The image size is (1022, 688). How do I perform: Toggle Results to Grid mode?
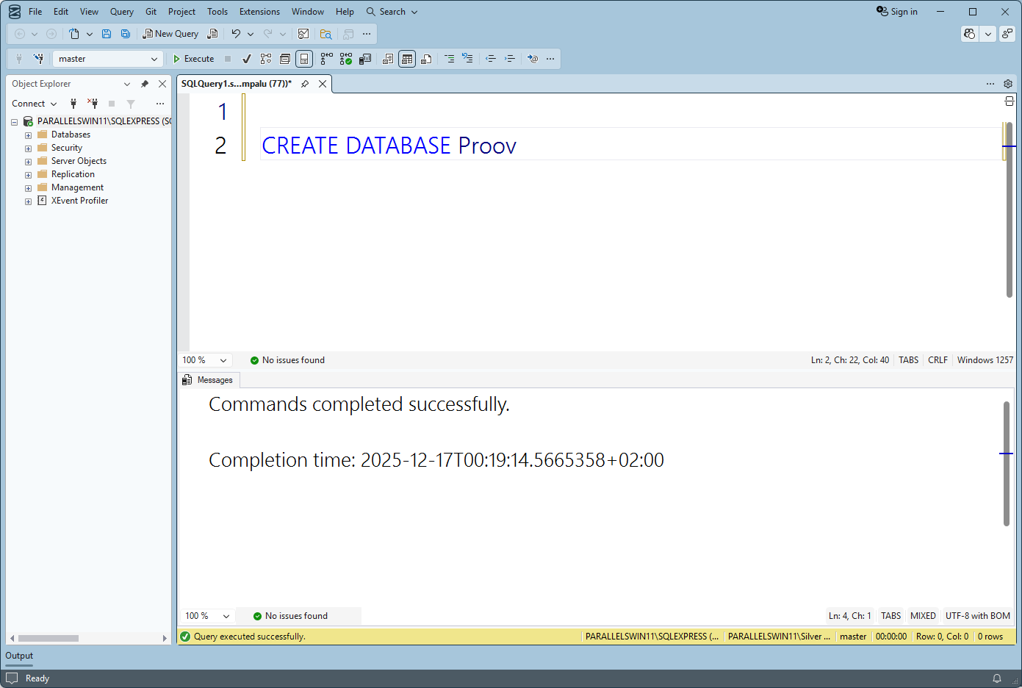coord(407,59)
